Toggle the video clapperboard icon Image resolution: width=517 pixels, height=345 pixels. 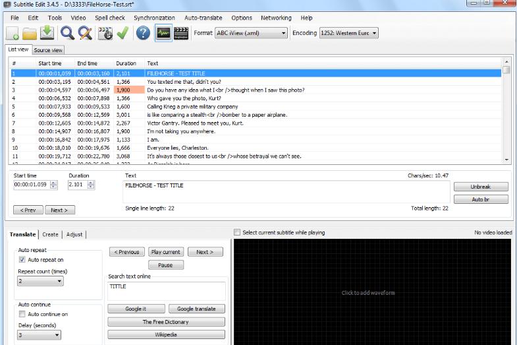181,33
